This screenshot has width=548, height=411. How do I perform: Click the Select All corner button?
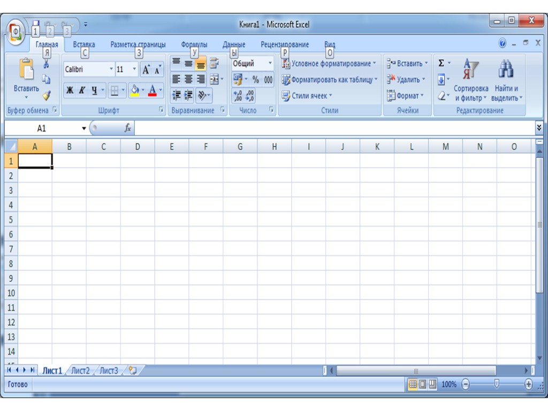point(11,146)
